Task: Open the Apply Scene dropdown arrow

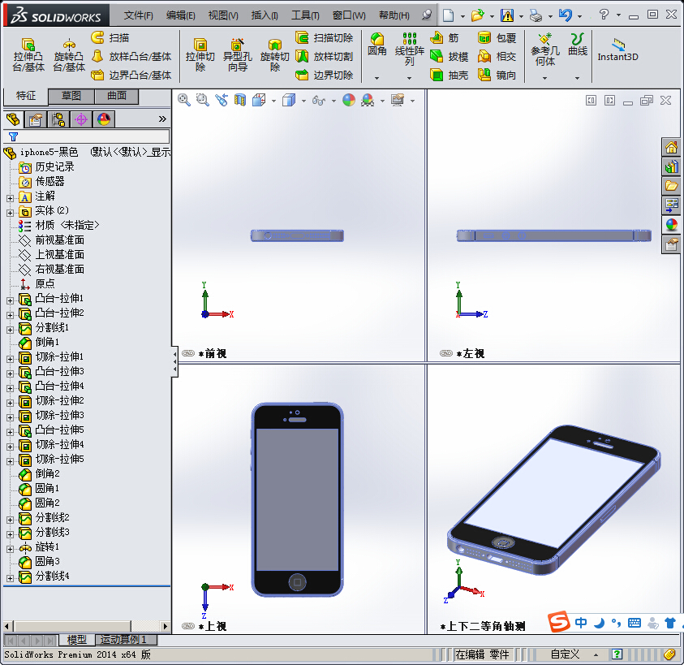Action: 383,100
